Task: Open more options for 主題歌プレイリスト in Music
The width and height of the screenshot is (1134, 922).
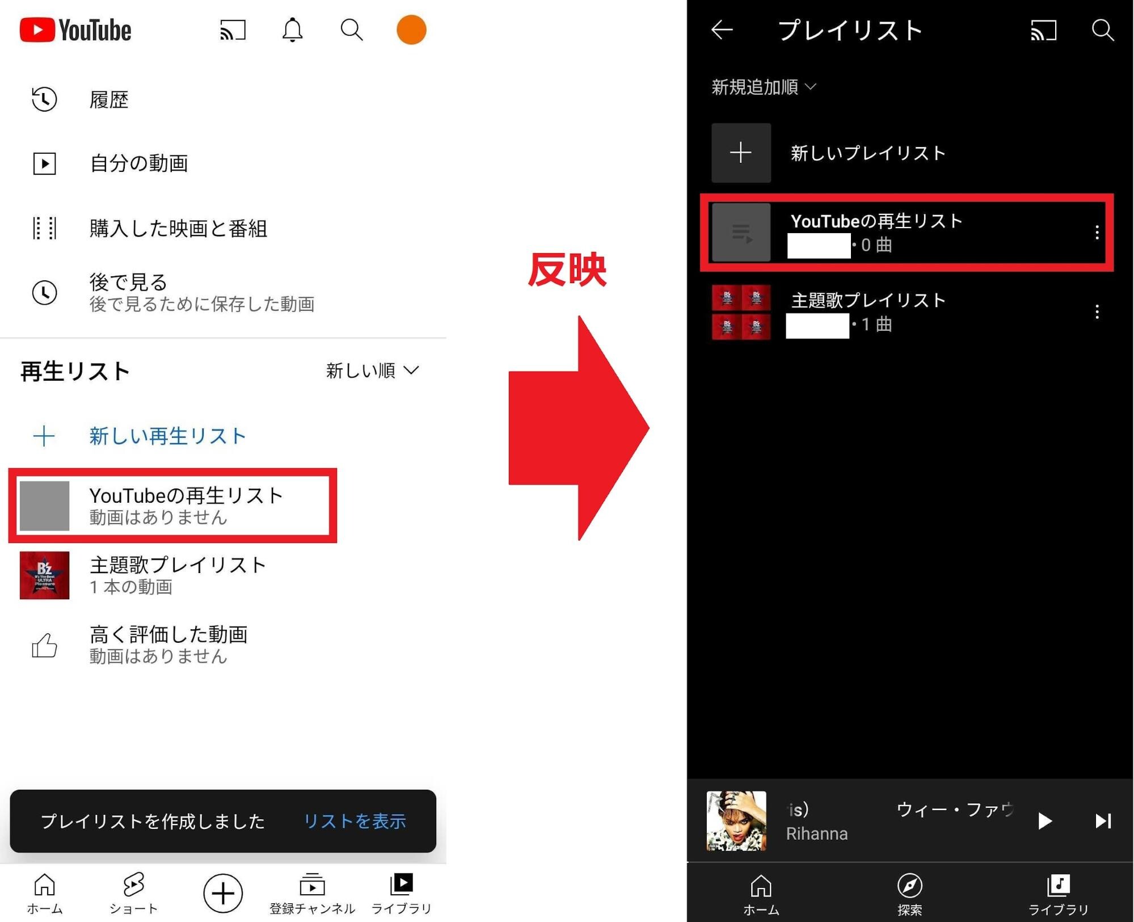Action: 1097,311
